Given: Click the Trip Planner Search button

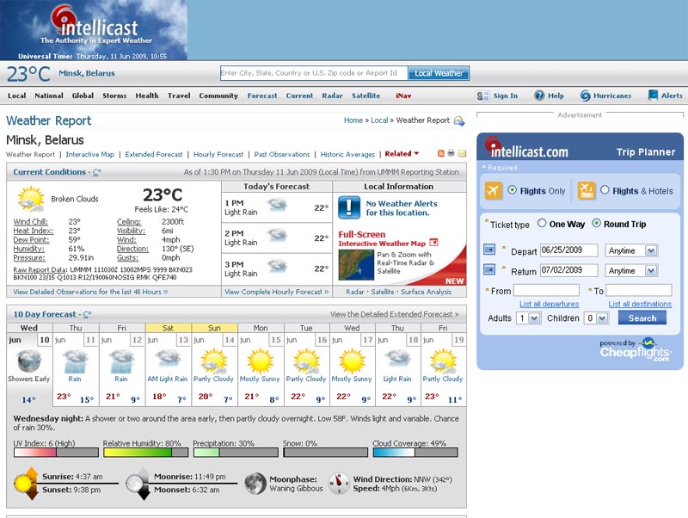Looking at the screenshot, I should pos(642,318).
